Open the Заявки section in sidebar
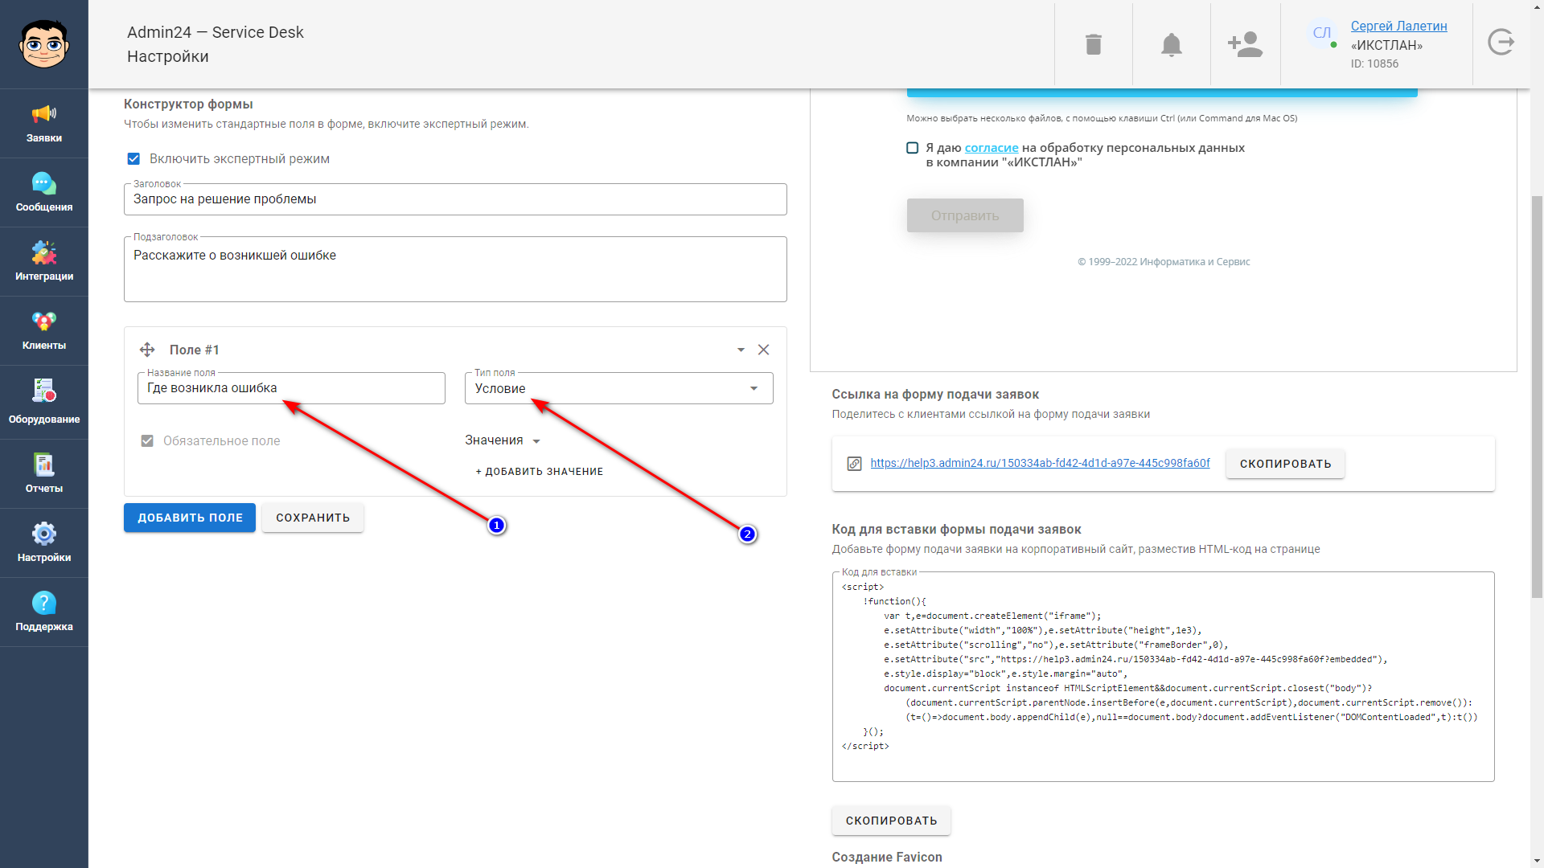 pyautogui.click(x=44, y=124)
